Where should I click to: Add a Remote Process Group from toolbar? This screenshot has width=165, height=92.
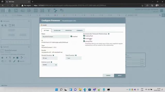point(42,10)
